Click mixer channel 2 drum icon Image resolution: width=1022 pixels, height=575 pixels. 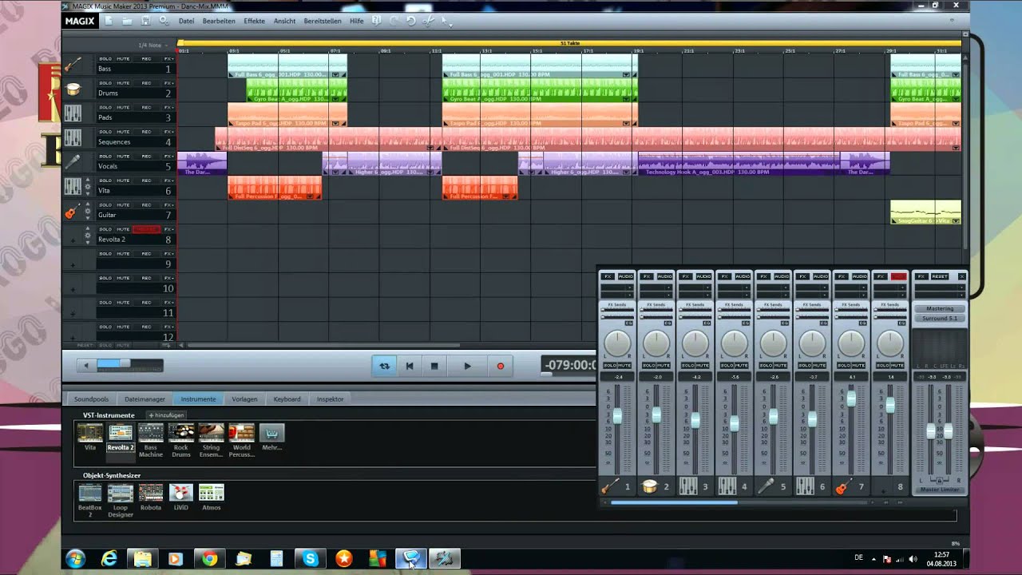coord(650,486)
